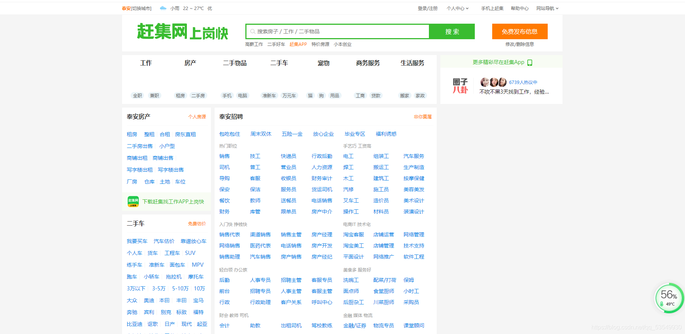
Task: Click 二手房出售 link
Action: (140, 146)
